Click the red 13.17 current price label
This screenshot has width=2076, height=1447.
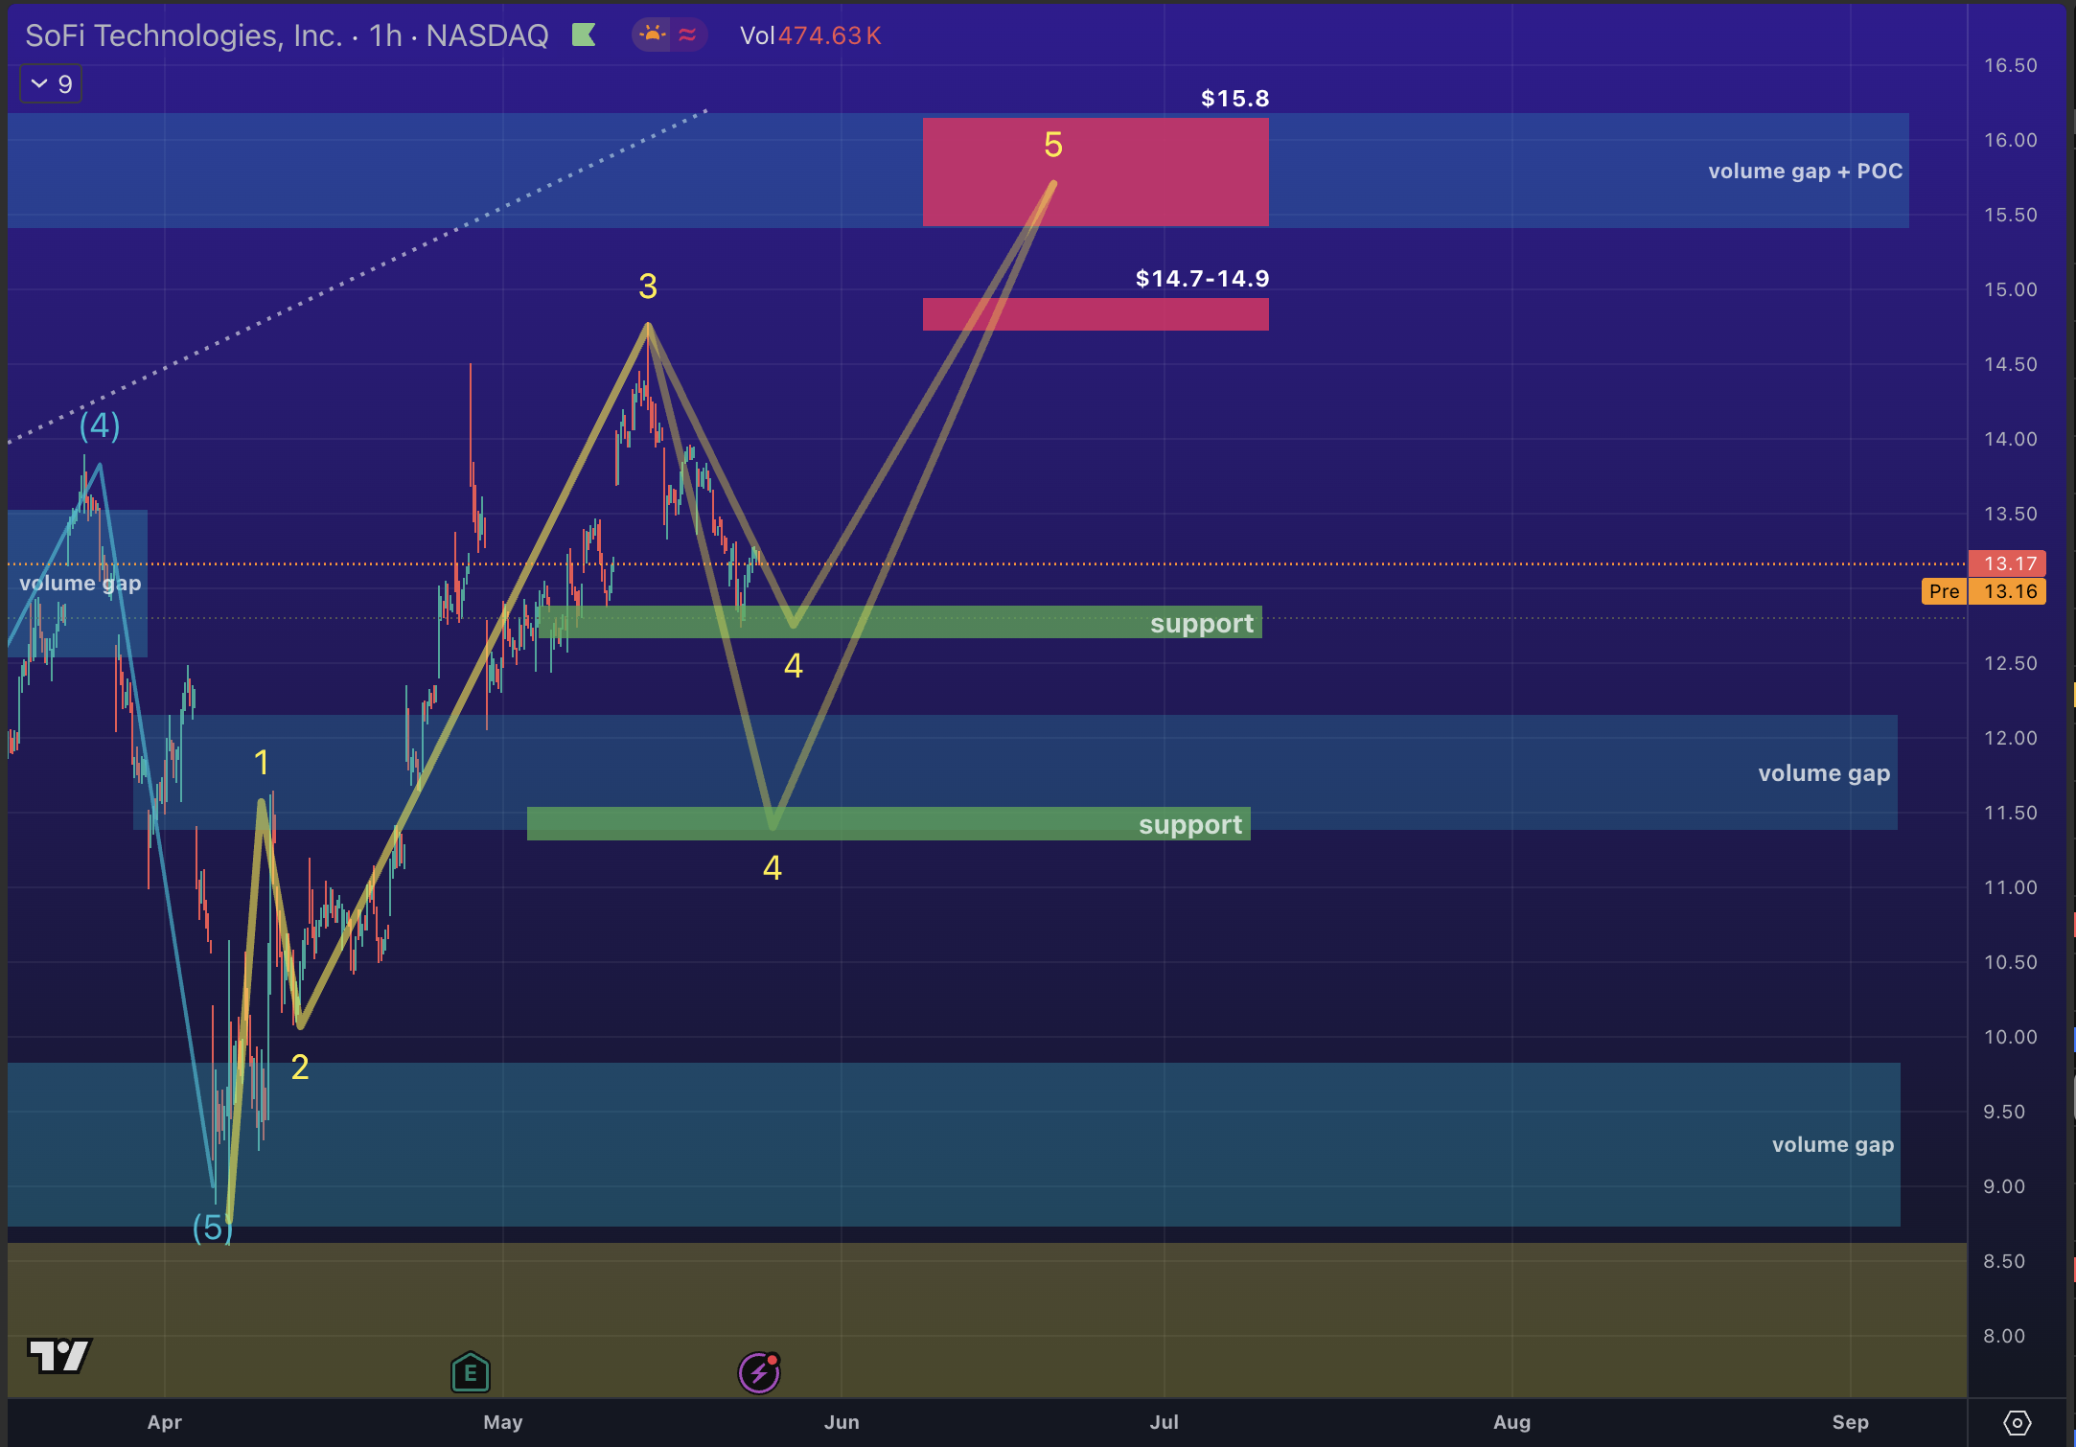[x=2007, y=563]
